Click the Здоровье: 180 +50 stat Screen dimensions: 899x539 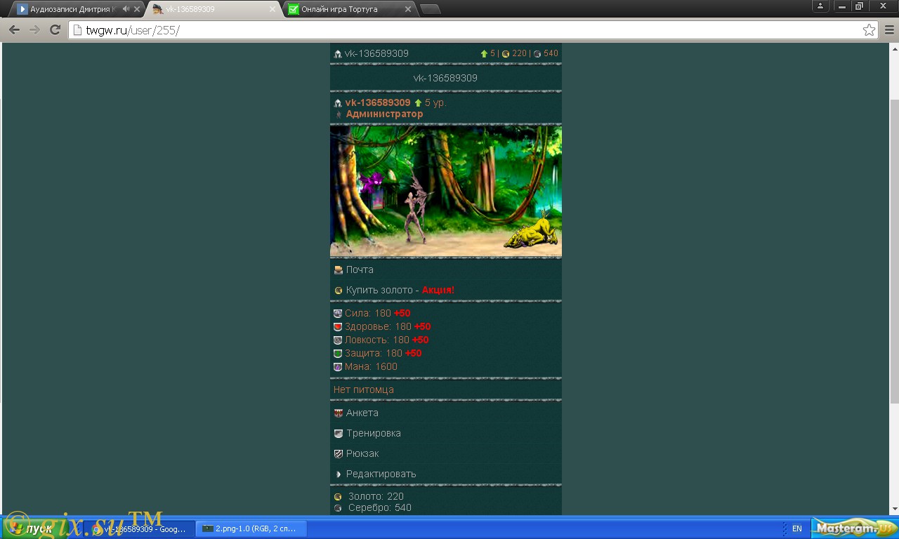tap(388, 326)
